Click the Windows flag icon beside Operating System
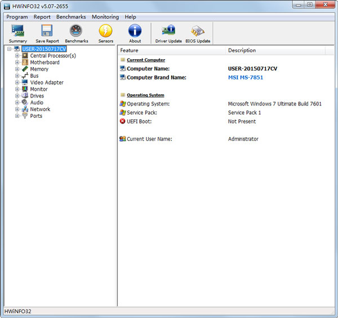This screenshot has width=338, height=318. tap(122, 104)
